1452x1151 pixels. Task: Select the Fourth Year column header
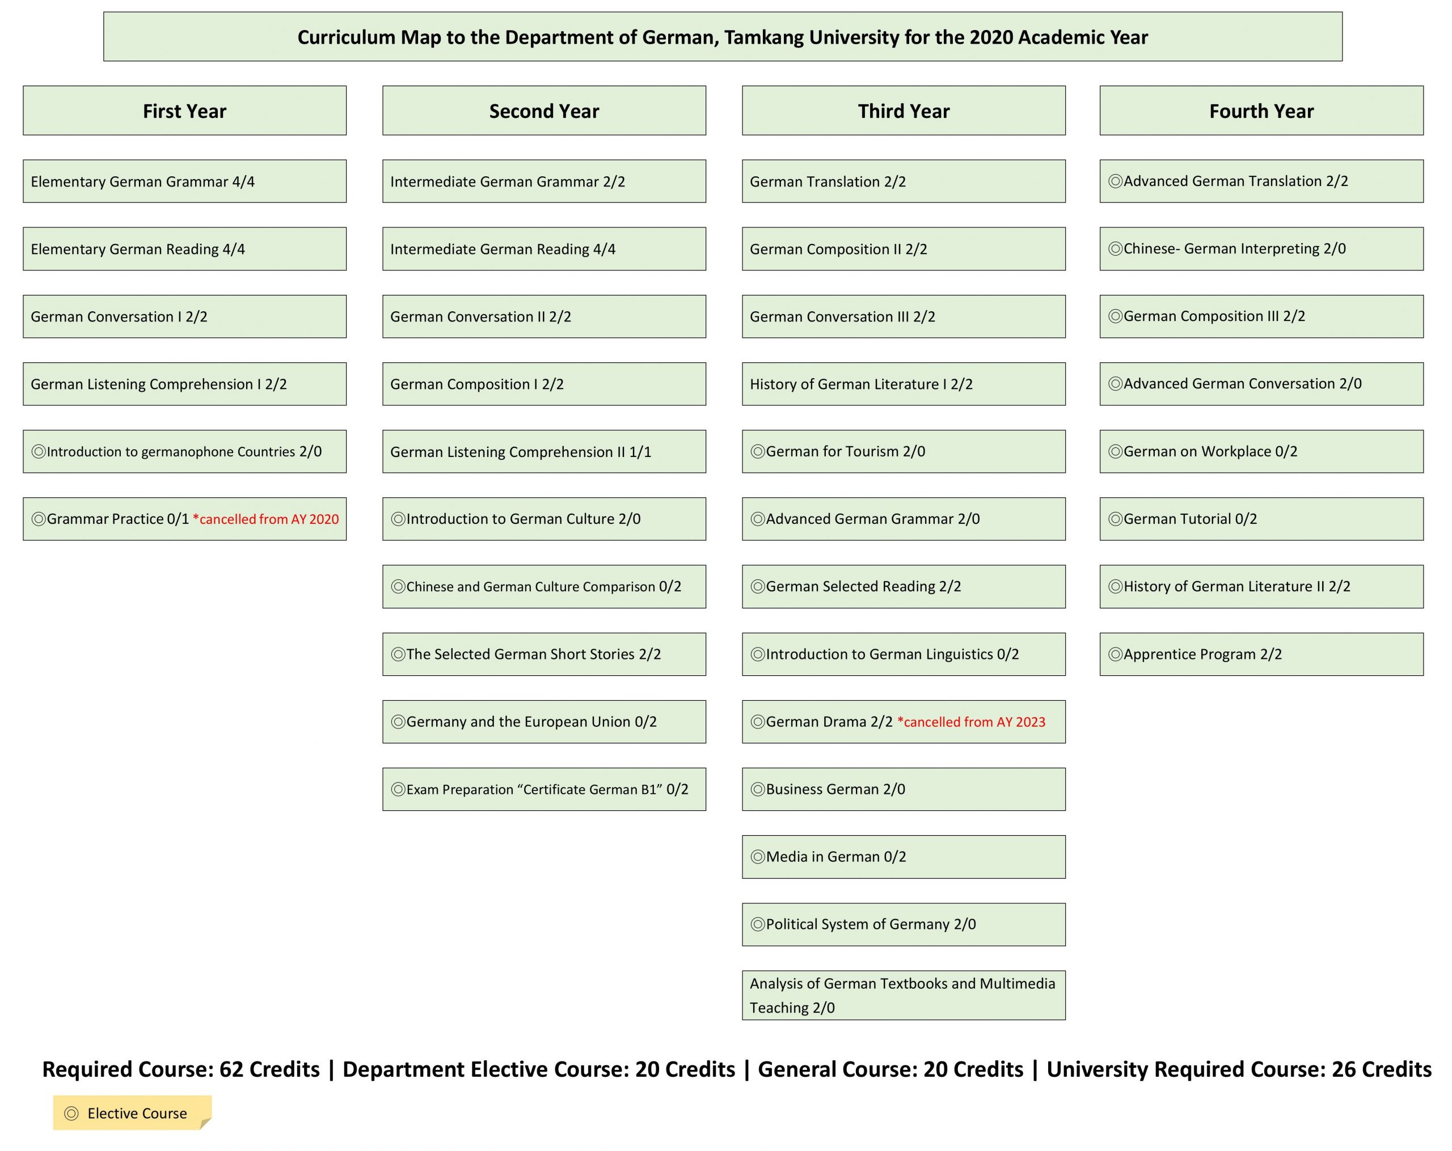click(x=1261, y=111)
